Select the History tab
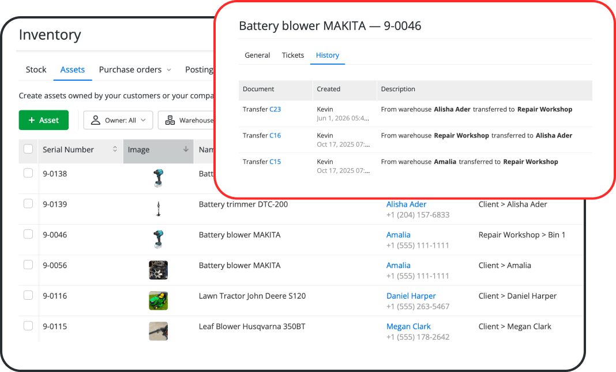This screenshot has width=616, height=372. pos(328,55)
